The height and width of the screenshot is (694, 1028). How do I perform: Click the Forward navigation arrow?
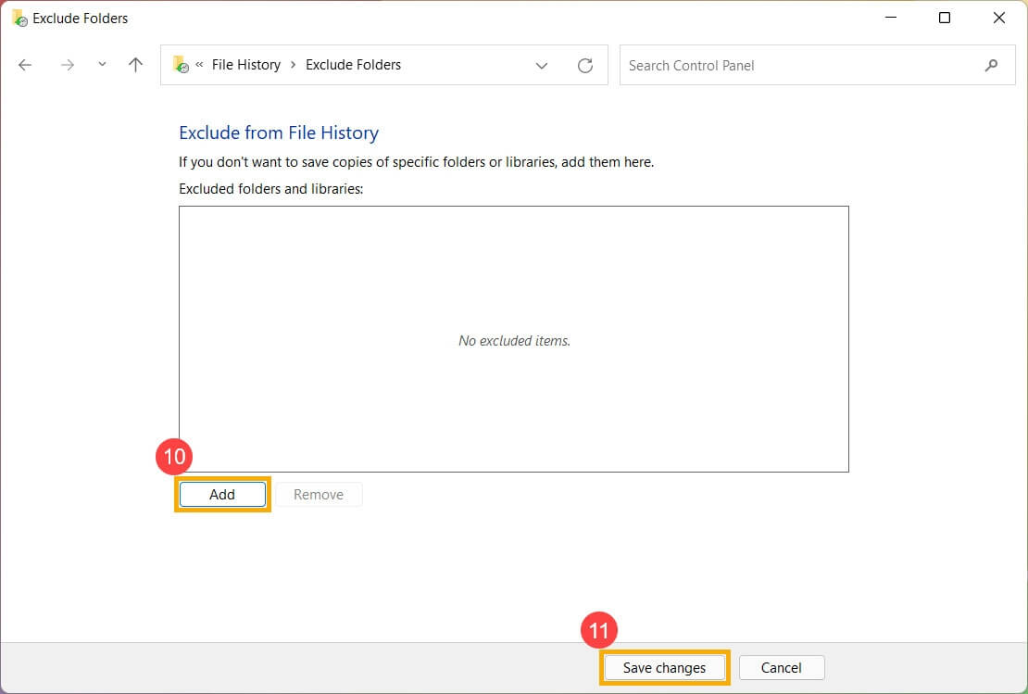click(x=67, y=65)
